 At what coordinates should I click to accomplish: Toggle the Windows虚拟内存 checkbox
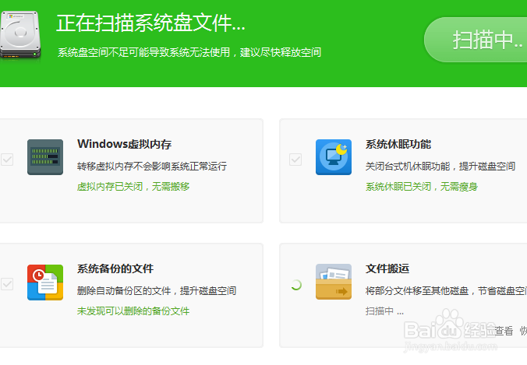[x=7, y=160]
